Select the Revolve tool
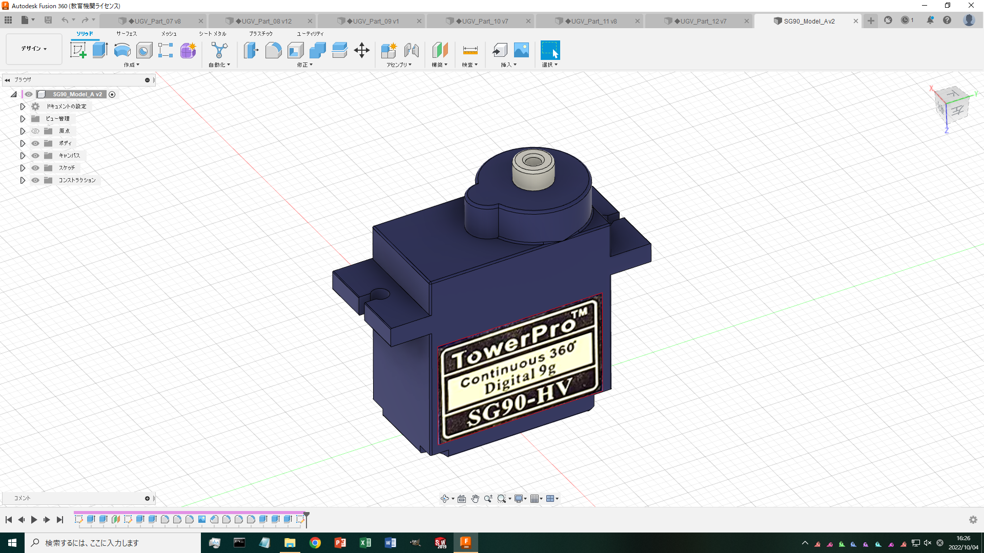 click(122, 50)
